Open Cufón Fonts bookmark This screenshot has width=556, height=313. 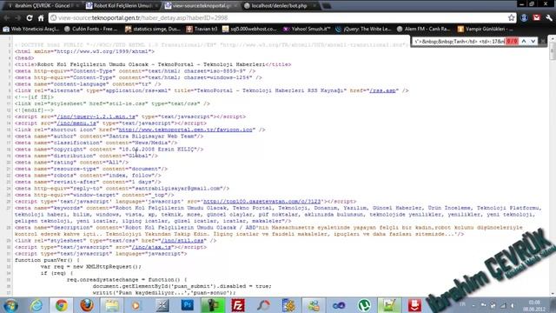[x=90, y=29]
